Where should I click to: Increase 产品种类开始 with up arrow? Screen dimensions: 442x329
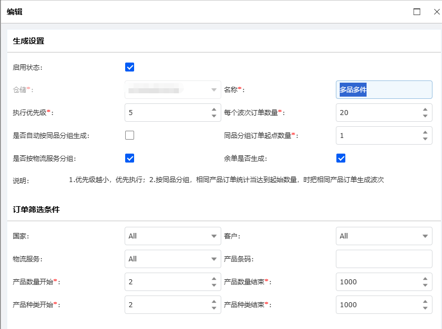point(214,302)
